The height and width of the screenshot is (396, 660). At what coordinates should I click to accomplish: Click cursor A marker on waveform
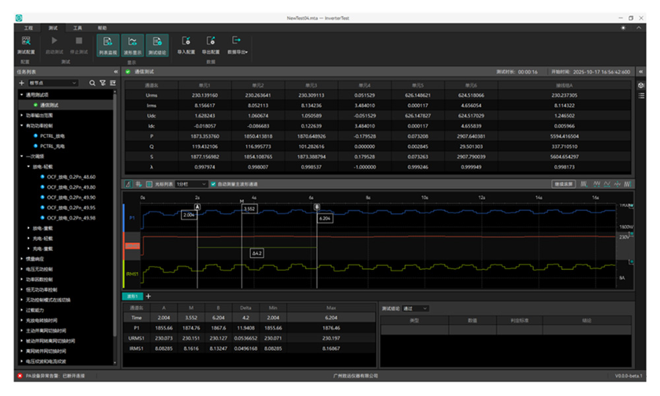tap(197, 207)
